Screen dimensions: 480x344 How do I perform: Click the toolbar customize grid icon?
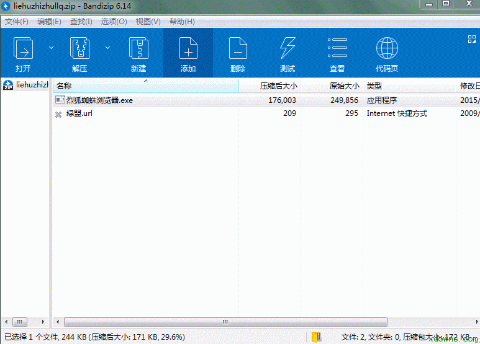point(472,39)
